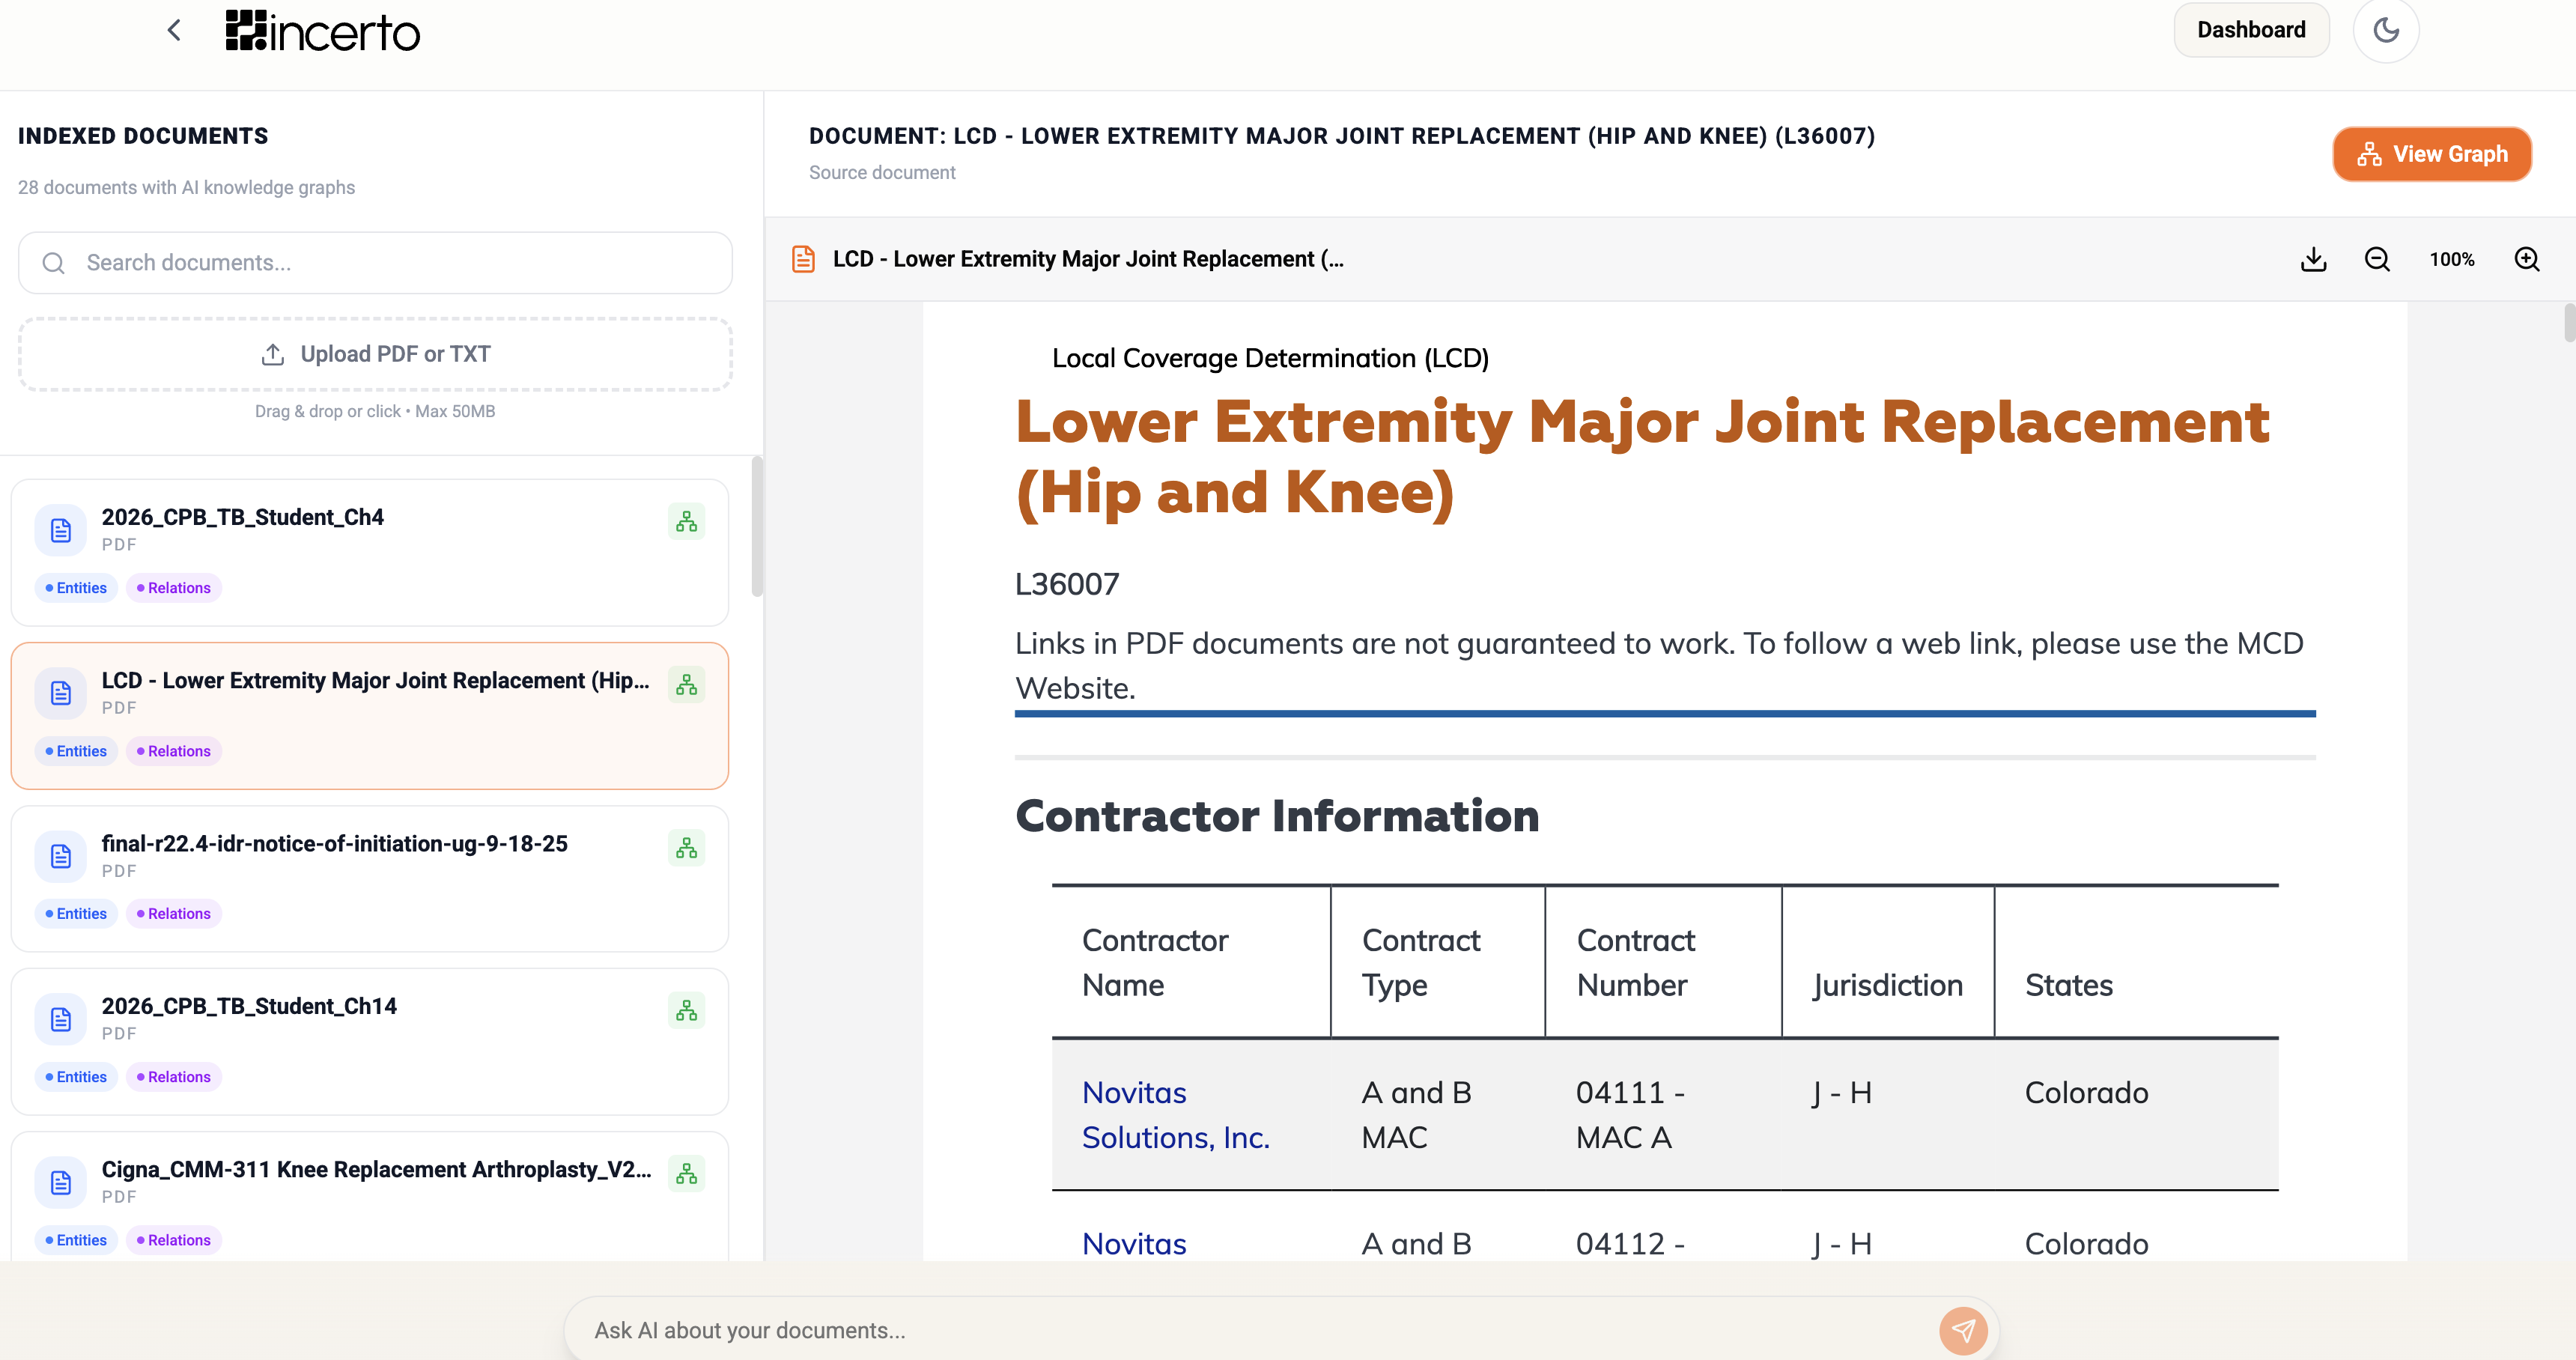Screen dimensions: 2576x1360
Task: Click the L36007 document ID text
Action: click(x=1067, y=584)
